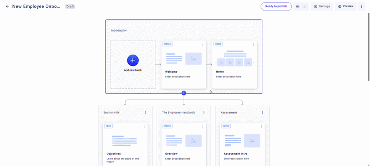Click the Assessment Intro card title

pos(235,154)
